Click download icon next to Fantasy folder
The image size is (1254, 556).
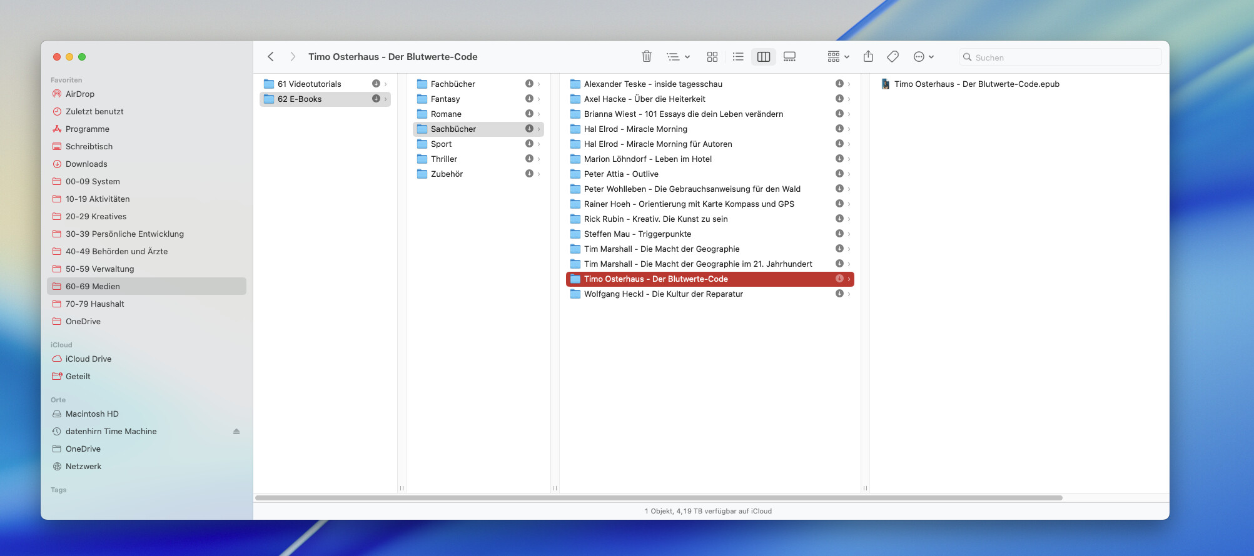coord(529,99)
